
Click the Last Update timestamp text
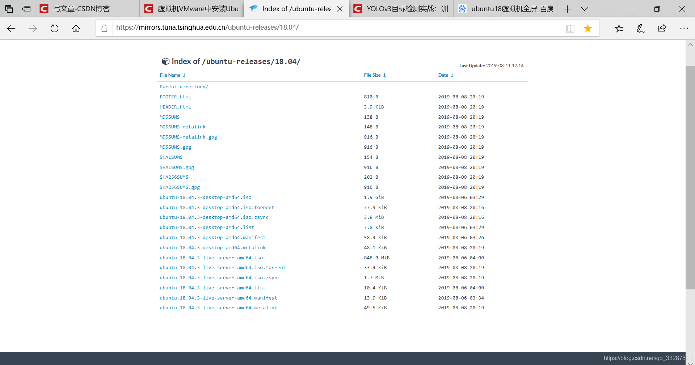tap(491, 66)
